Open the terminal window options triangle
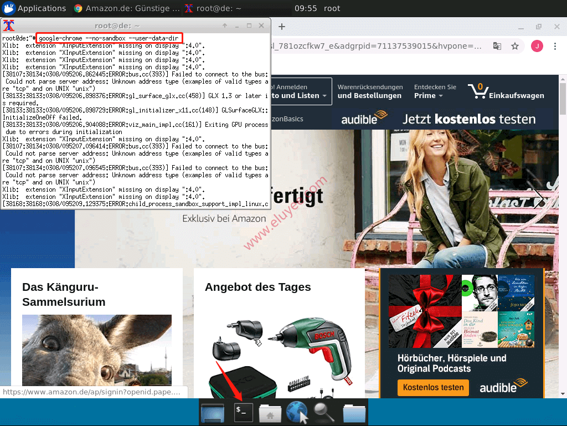This screenshot has height=426, width=567. pos(225,25)
